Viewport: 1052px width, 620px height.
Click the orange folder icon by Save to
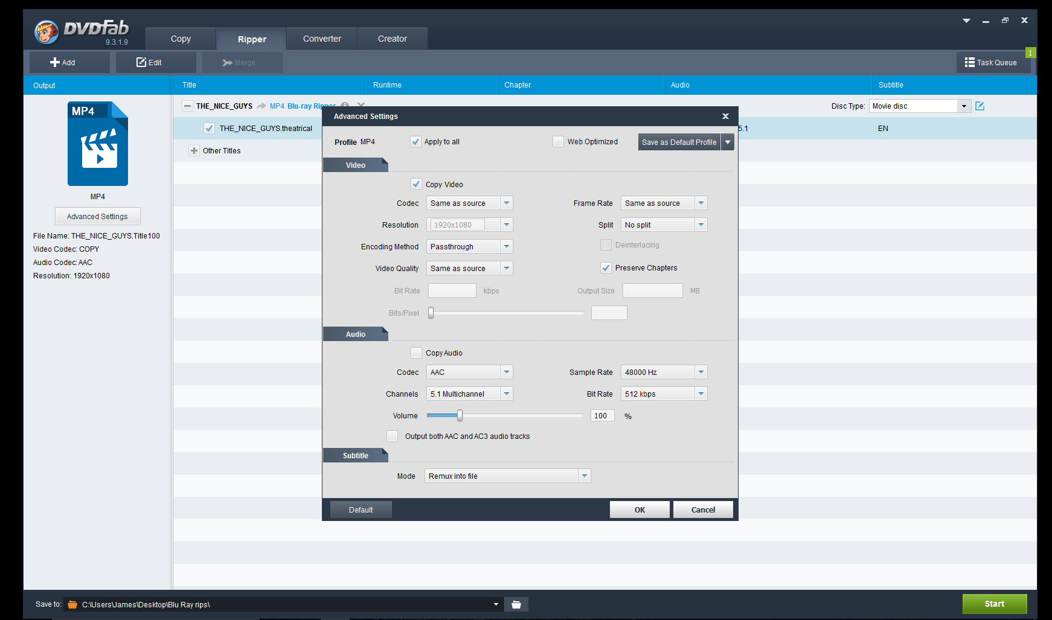(x=72, y=604)
